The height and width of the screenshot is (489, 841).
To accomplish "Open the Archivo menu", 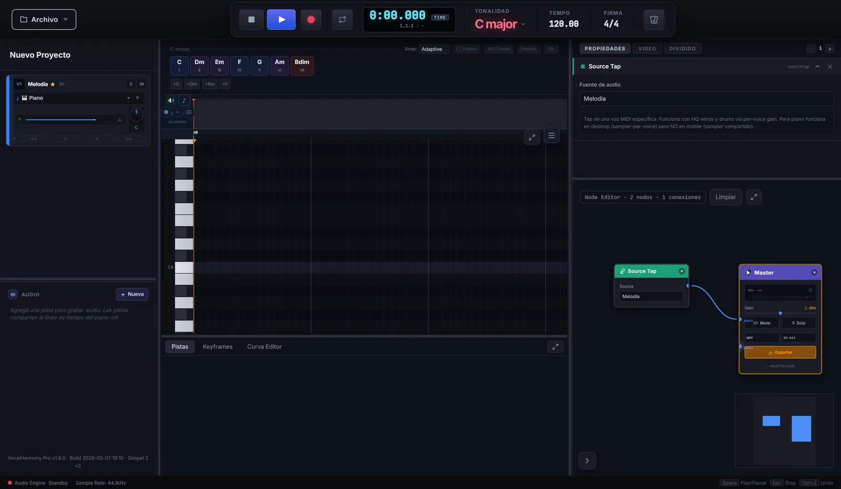I will point(44,19).
